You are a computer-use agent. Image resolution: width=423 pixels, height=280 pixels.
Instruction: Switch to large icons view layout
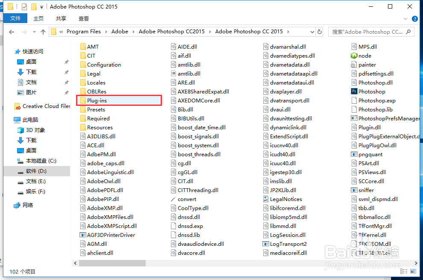(x=413, y=271)
